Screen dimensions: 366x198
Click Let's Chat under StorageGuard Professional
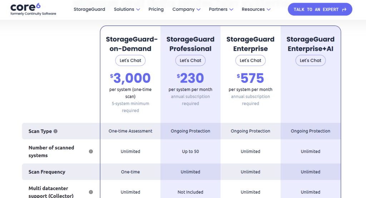pos(191,60)
